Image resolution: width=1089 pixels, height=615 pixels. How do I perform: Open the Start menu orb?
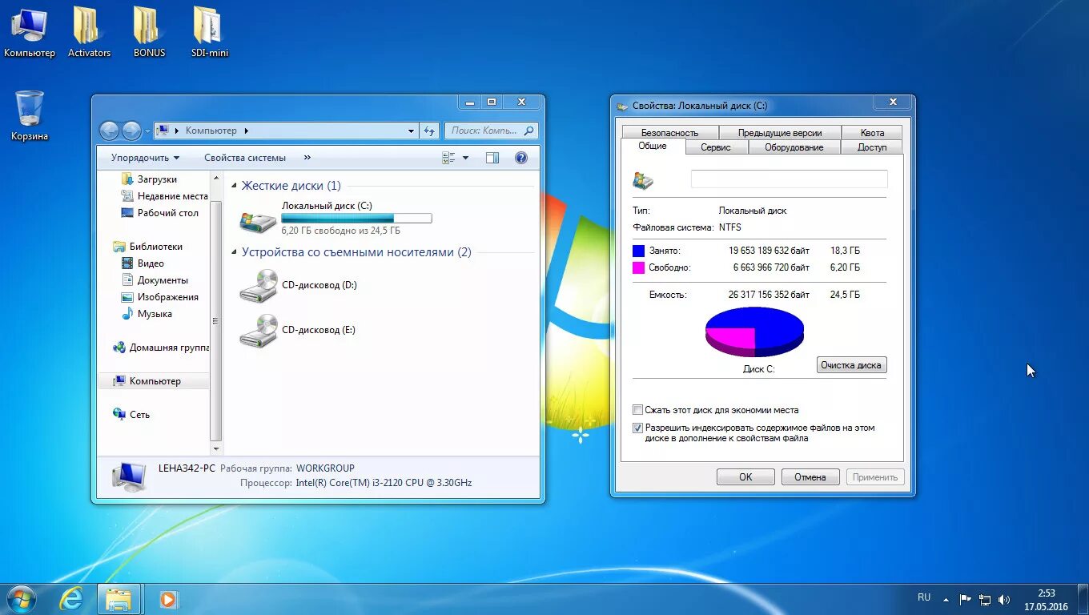tap(21, 599)
